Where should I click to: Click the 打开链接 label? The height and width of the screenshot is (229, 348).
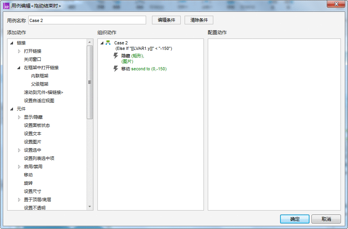[x=32, y=51]
